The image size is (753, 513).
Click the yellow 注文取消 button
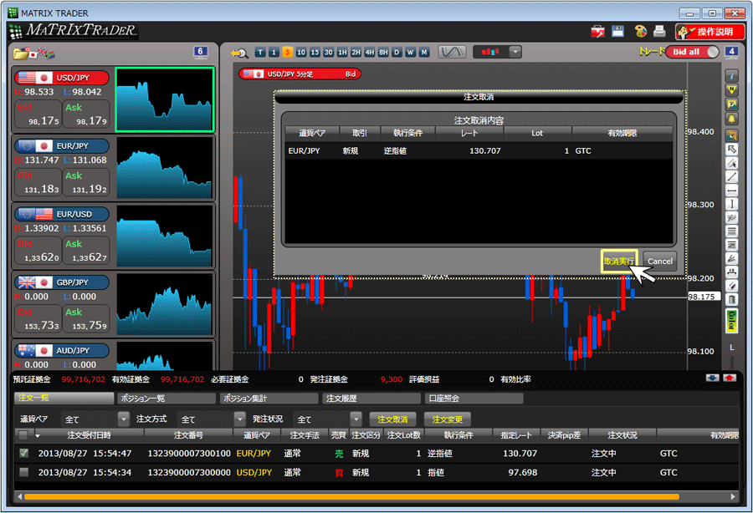coord(393,419)
